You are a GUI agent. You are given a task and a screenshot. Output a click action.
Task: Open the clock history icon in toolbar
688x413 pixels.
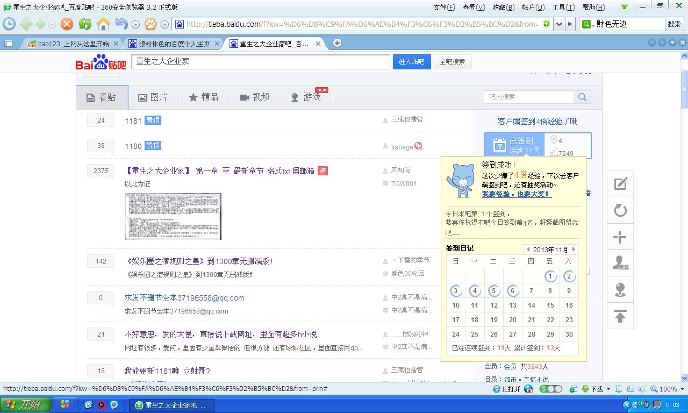[9, 24]
